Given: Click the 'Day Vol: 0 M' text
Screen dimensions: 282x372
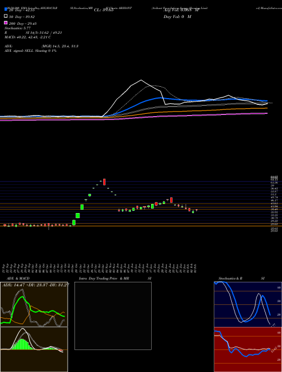Looking at the screenshot, I should [x=177, y=16].
